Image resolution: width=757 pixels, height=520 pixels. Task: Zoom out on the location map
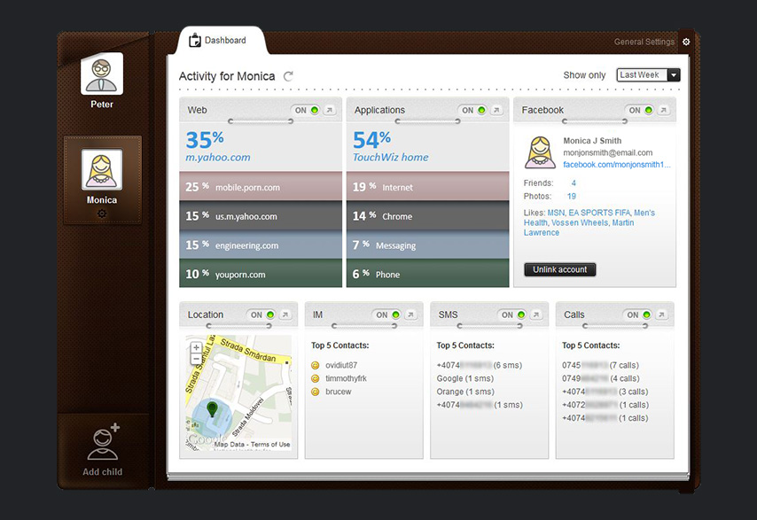(196, 359)
